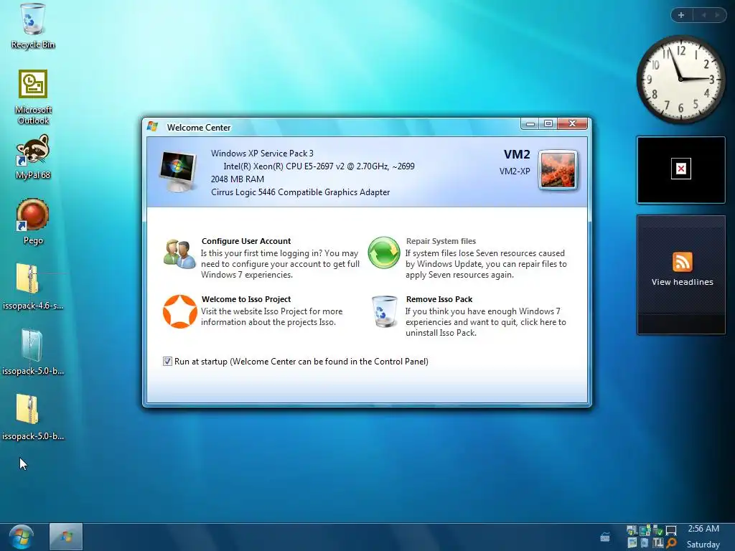The height and width of the screenshot is (551, 735).
Task: Click the Intel Xeon CPU text
Action: [x=319, y=166]
